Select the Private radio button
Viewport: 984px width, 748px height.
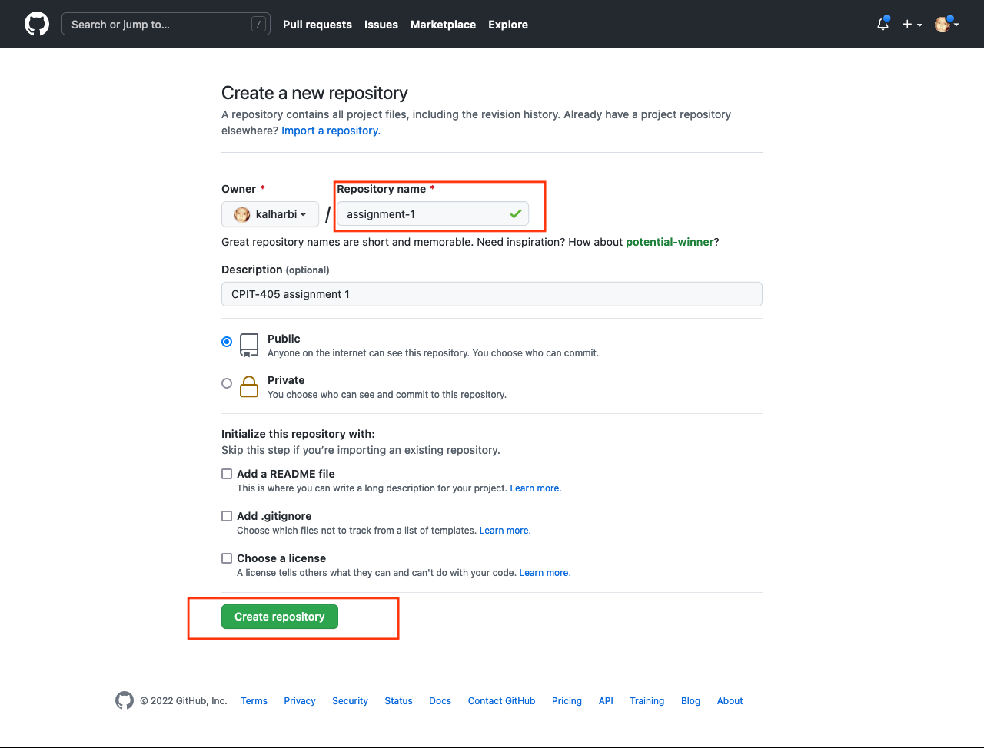(x=227, y=383)
